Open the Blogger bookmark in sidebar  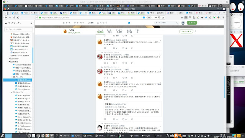tap(20, 34)
